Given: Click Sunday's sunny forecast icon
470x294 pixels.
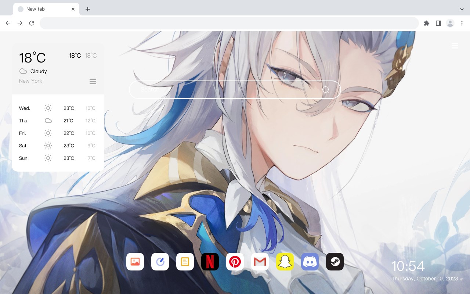Looking at the screenshot, I should tap(48, 158).
